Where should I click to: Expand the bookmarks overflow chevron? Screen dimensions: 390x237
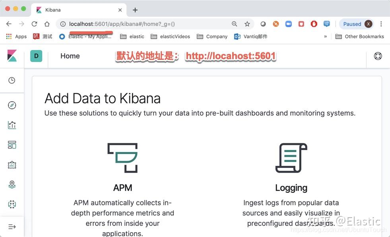[x=325, y=36]
